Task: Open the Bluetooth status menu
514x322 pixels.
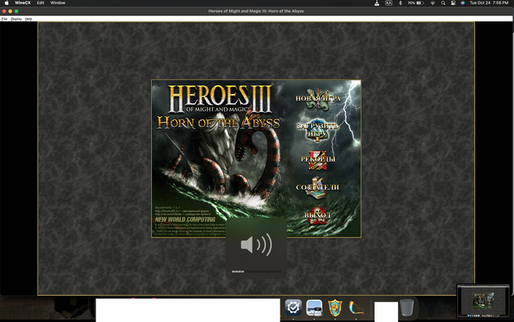Action: click(400, 3)
